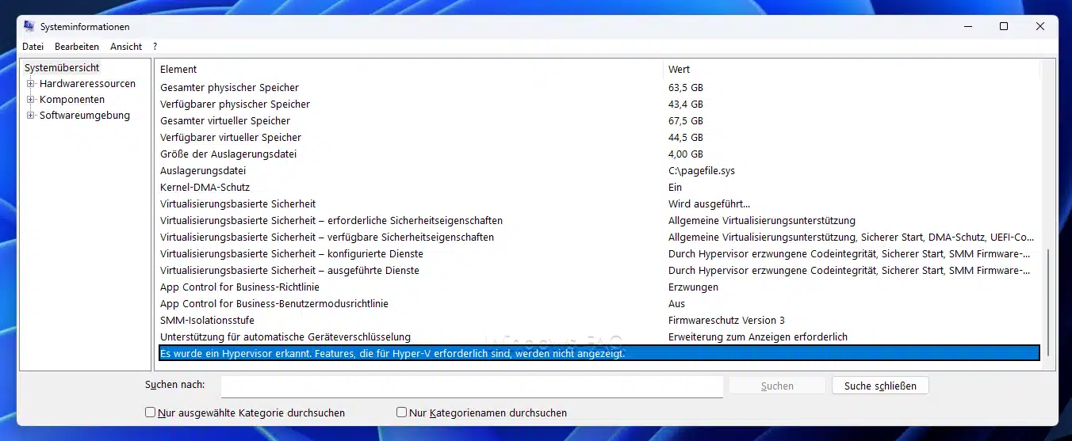Select Systemübersicht in the tree

click(62, 68)
